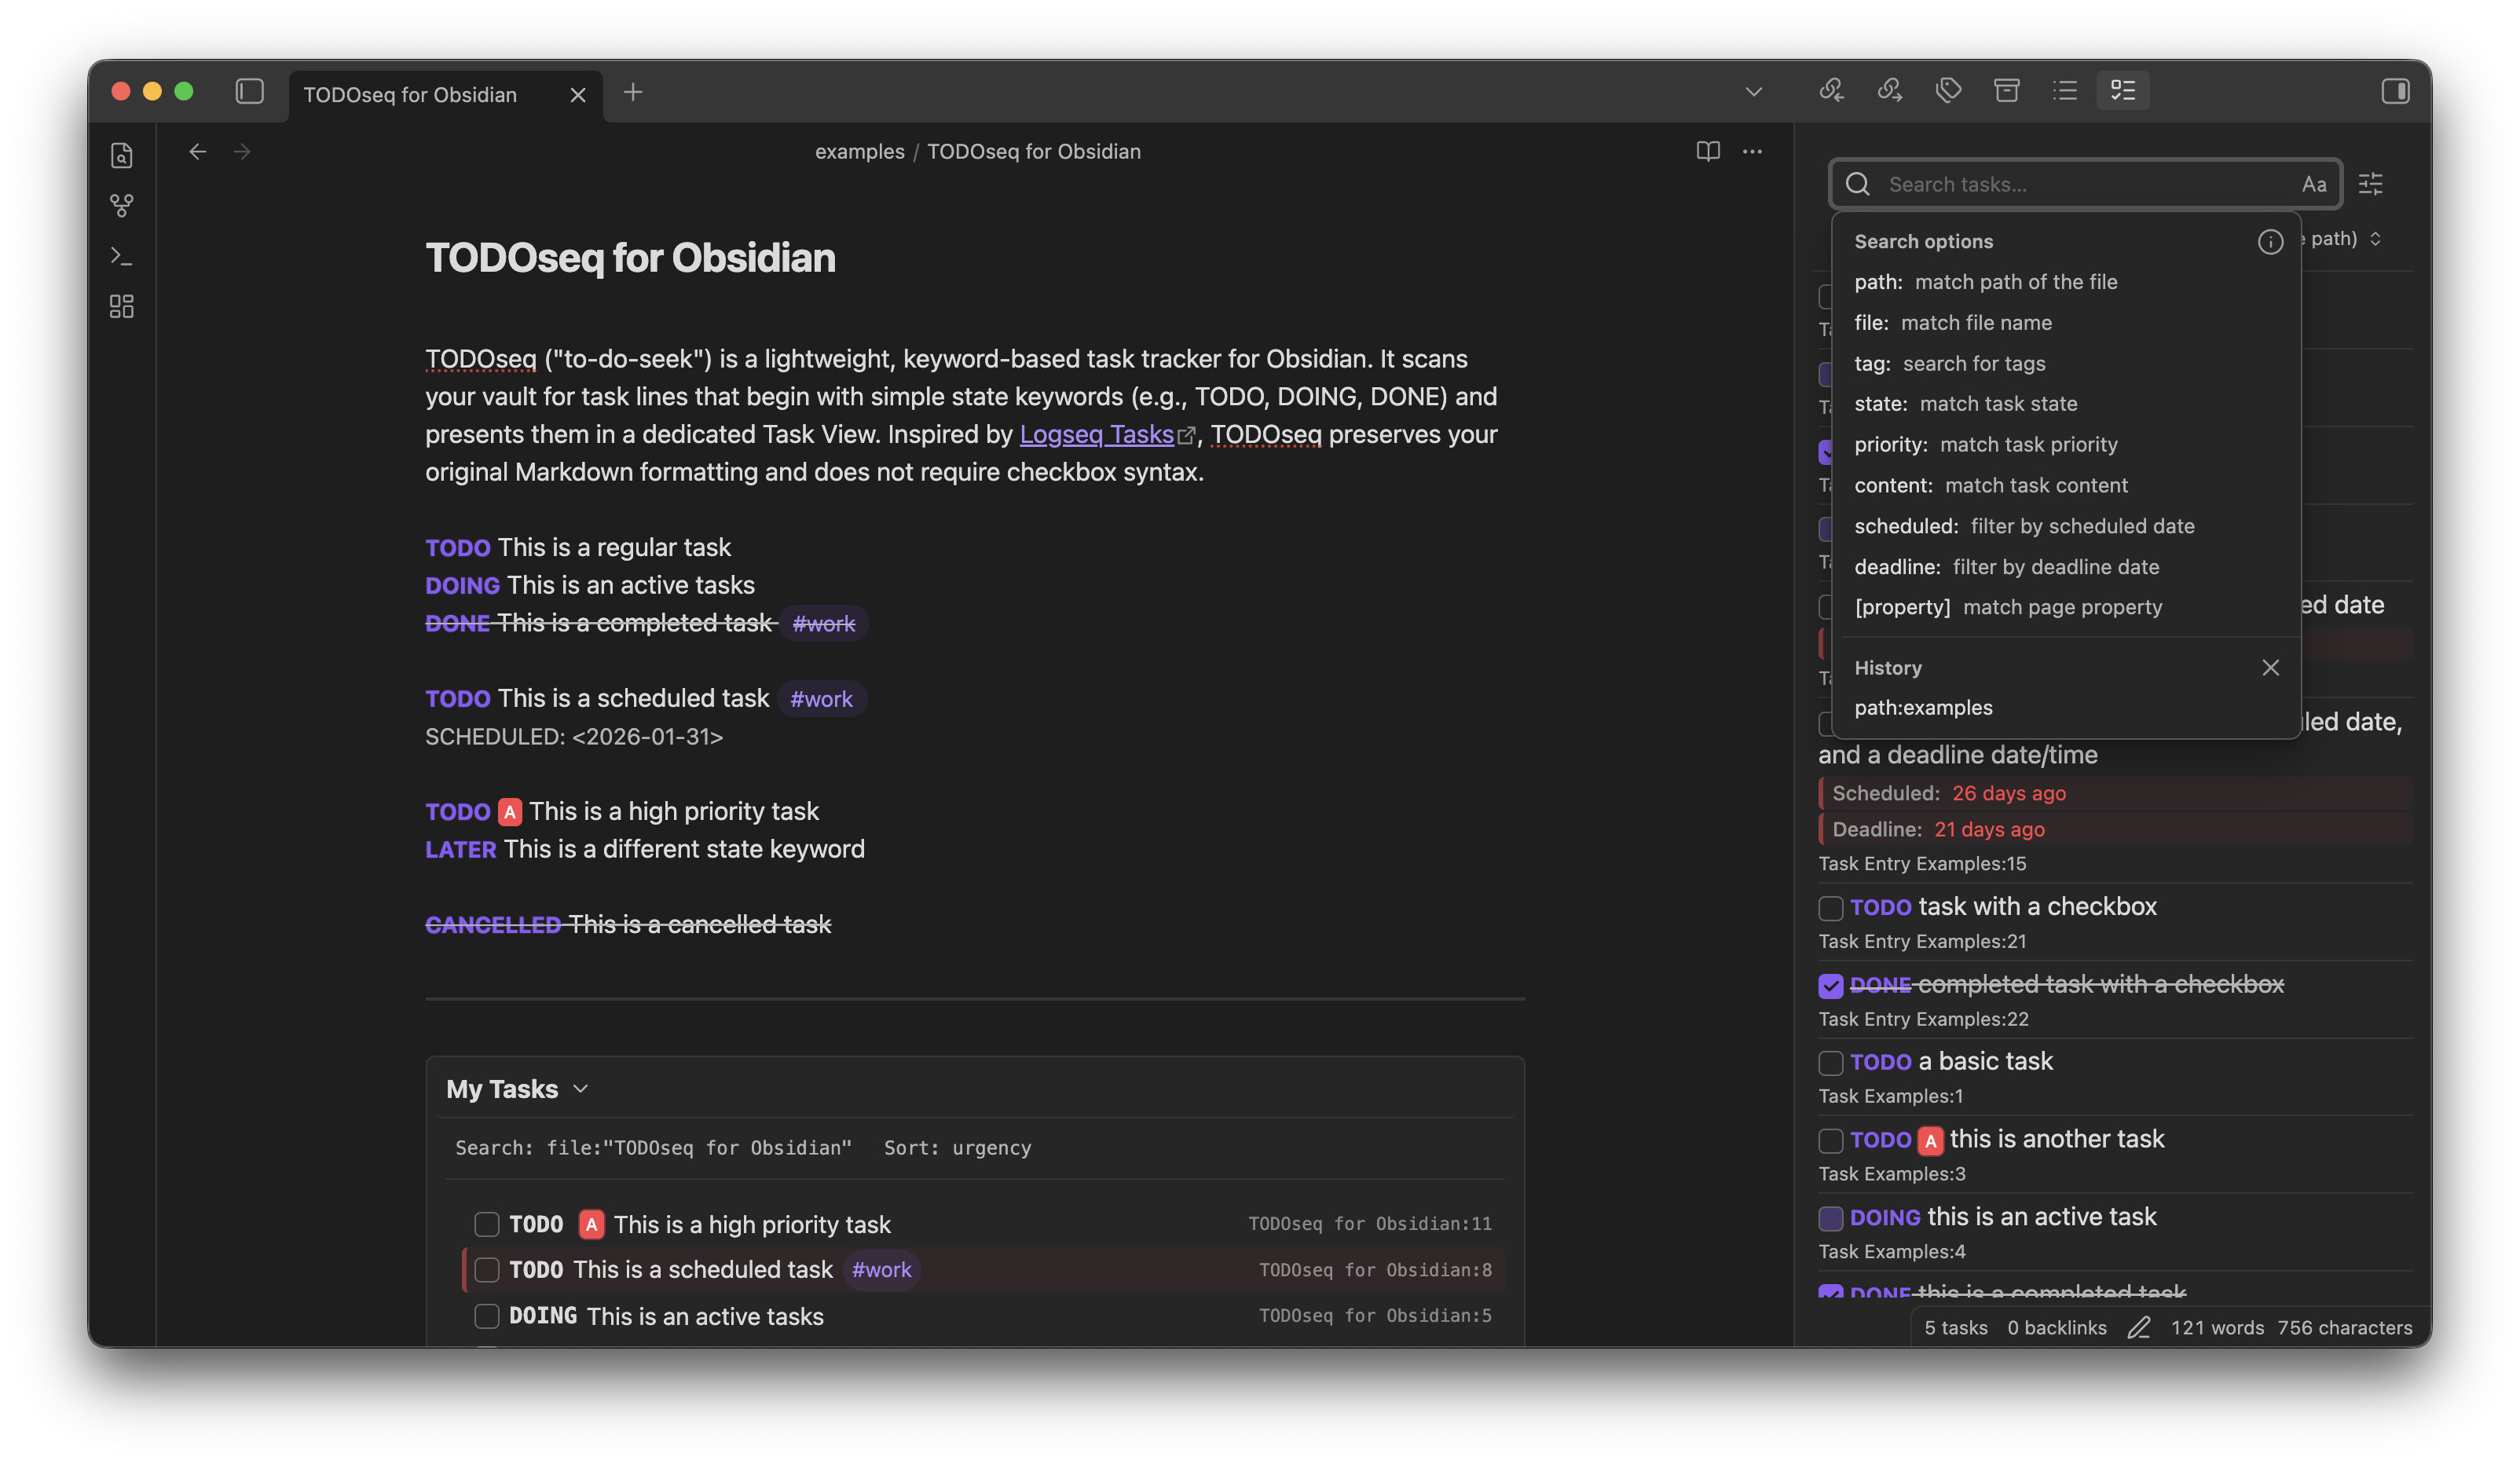Open the outgoing links panel icon

click(x=1889, y=91)
